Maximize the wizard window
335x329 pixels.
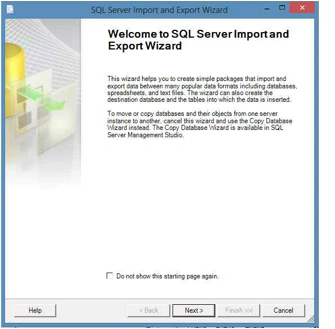click(282, 8)
